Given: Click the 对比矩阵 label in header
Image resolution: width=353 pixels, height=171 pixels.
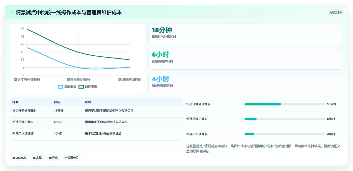Looking at the screenshot, I should tap(336, 12).
